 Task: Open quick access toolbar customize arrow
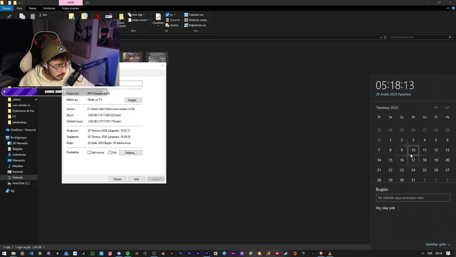click(19, 2)
